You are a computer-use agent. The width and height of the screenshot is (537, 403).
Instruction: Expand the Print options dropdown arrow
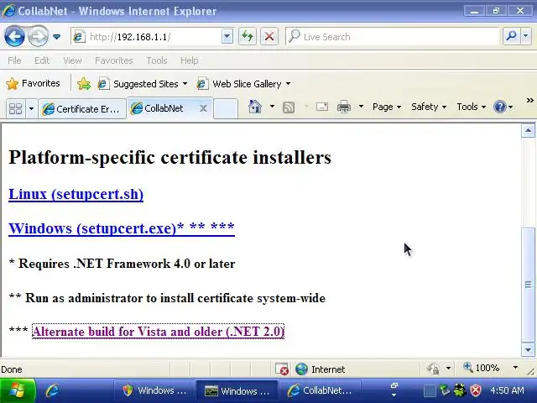361,107
